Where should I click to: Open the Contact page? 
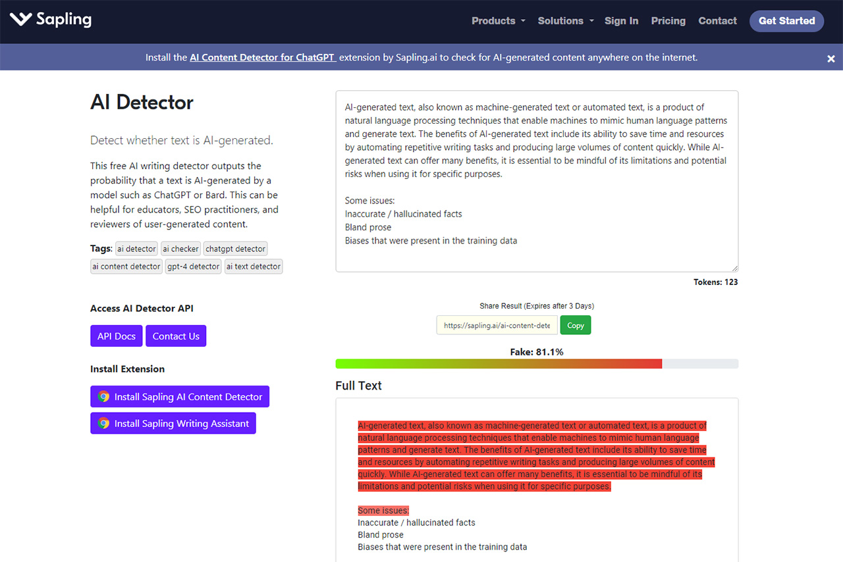pyautogui.click(x=717, y=21)
